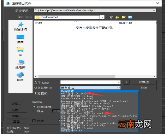Viewport: 165px width, 134px height.
Task: Open the view menu icon
Action: tap(130, 17)
